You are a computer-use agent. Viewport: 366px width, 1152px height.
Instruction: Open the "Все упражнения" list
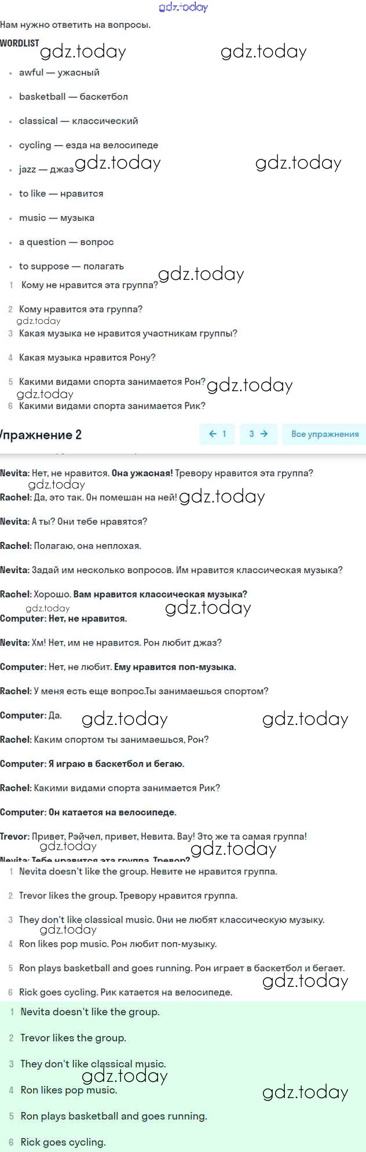click(324, 434)
